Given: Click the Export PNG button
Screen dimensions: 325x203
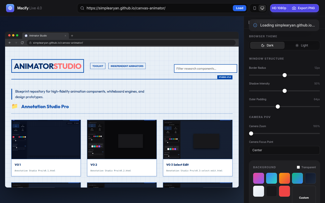Looking at the screenshot, I should [303, 8].
